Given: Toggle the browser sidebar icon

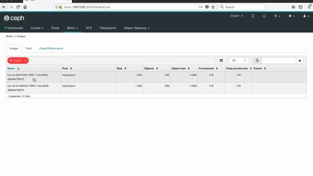Looking at the screenshot, I should click(x=301, y=7).
